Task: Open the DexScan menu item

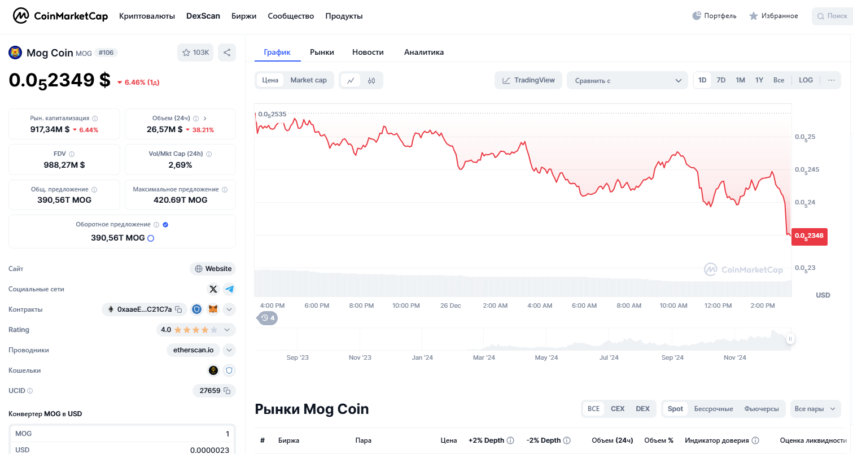Action: [203, 16]
